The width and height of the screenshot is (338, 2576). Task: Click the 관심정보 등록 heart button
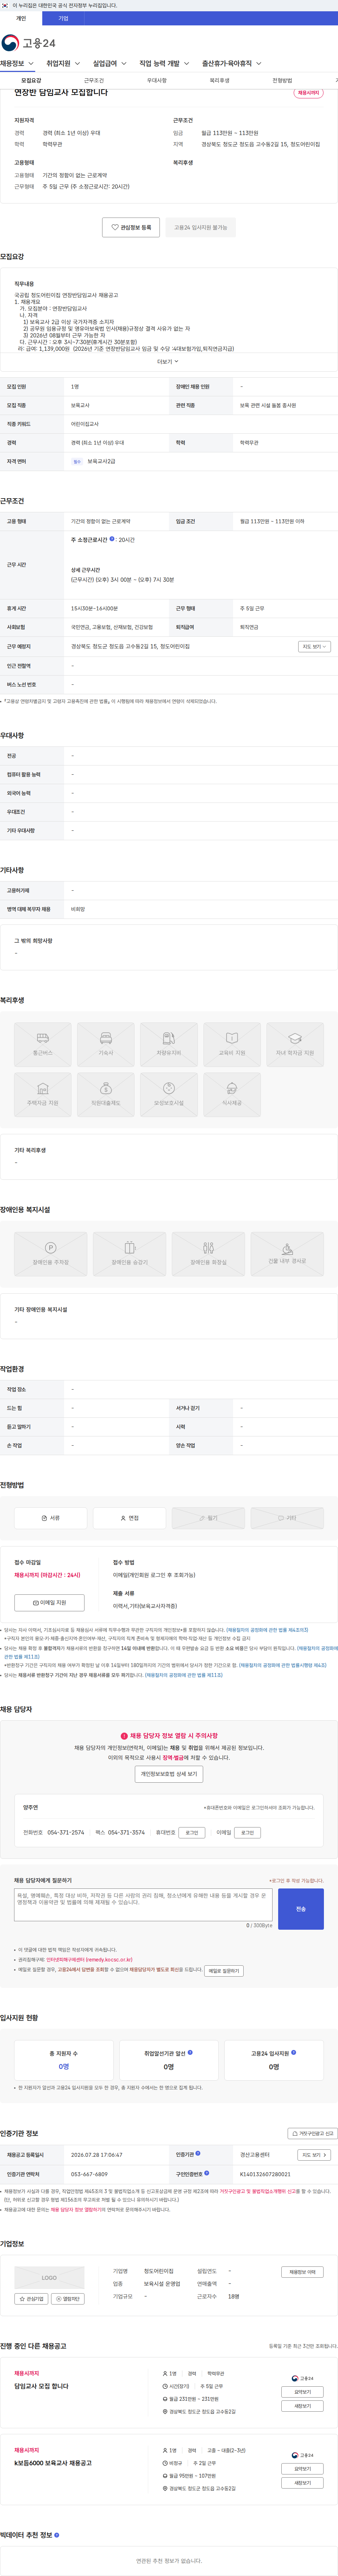point(131,227)
